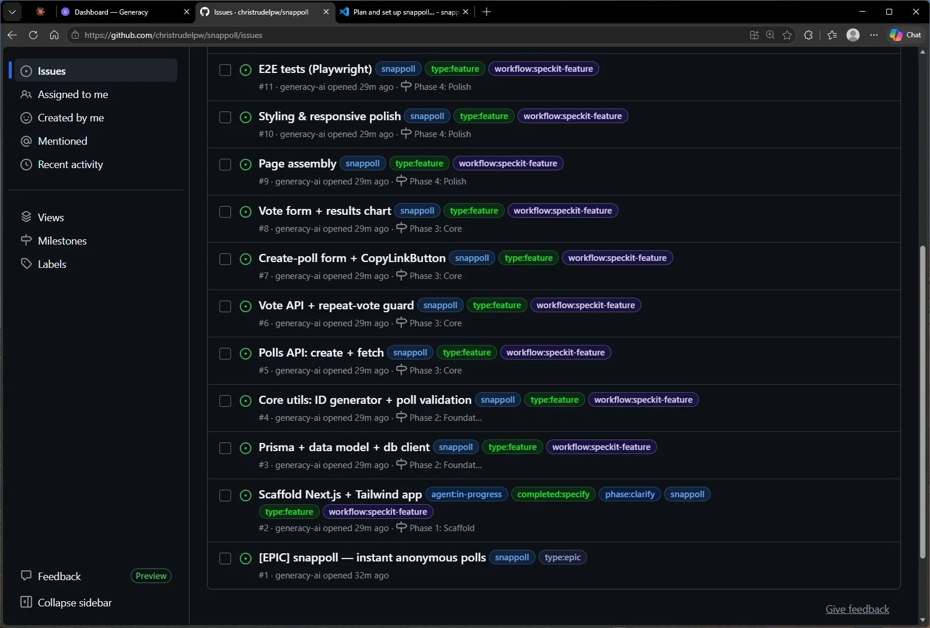930x628 pixels.
Task: Go to browser home icon
Action: 54,35
